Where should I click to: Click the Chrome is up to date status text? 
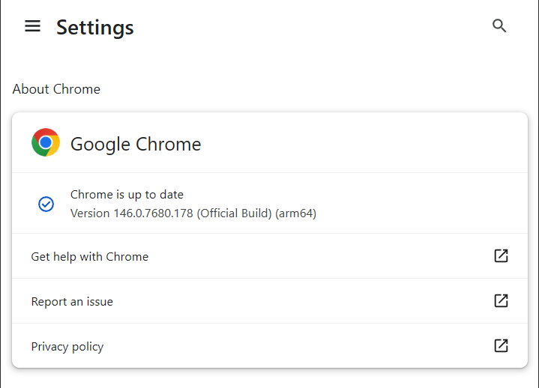coord(127,195)
